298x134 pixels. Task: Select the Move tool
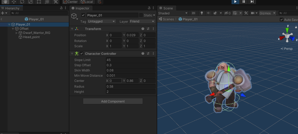click(x=14, y=2)
